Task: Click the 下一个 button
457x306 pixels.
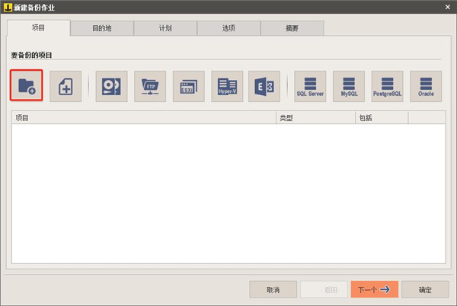Action: coord(375,289)
